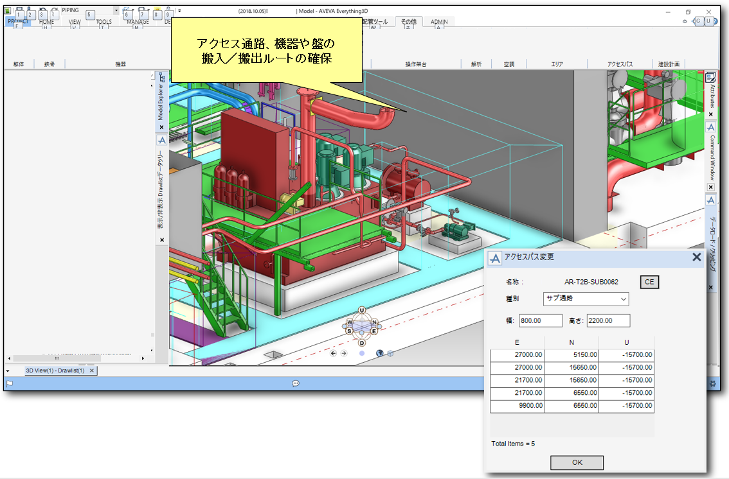Click the Redo icon in the quick access toolbar
Viewport: 729px width, 479px height.
click(x=53, y=8)
